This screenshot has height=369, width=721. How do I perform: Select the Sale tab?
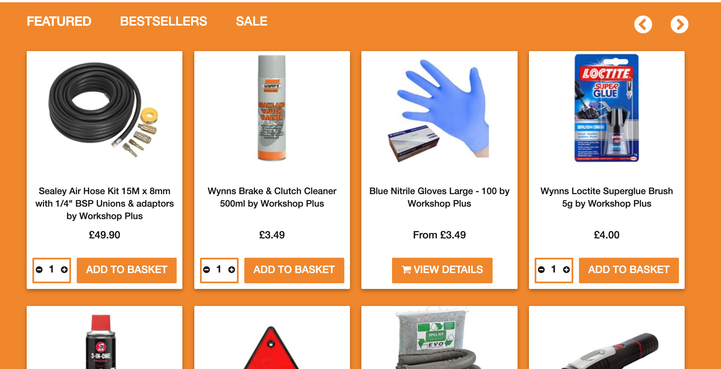pyautogui.click(x=251, y=21)
